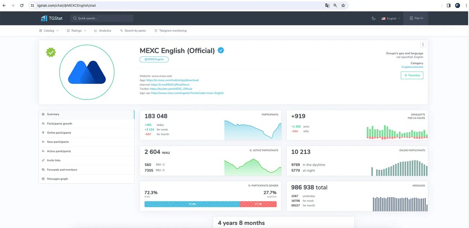Open the Analytics menu item
The height and width of the screenshot is (228, 469).
point(103,30)
